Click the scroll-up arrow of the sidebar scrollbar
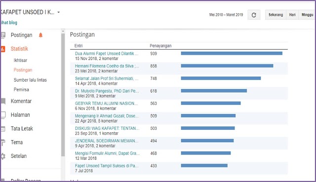This screenshot has width=316, height=182. pyautogui.click(x=63, y=31)
